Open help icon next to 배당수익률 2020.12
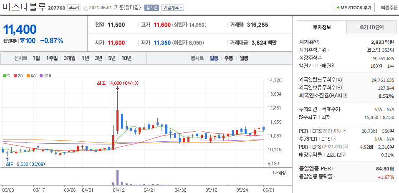This screenshot has width=399, height=193. pos(343,155)
